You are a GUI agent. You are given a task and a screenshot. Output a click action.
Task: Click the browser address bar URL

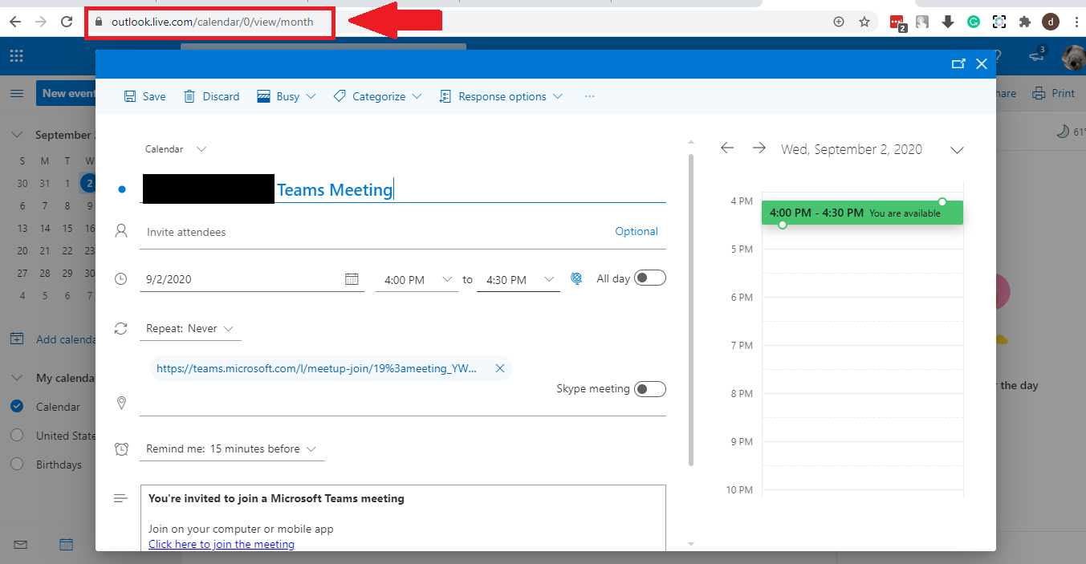click(x=212, y=22)
